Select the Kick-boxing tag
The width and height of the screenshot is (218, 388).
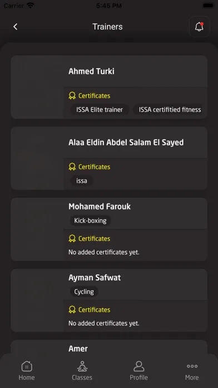coord(90,220)
